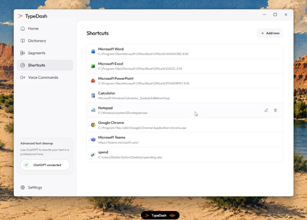
Task: Click the floating TypeDash pill label
Action: [x=159, y=215]
